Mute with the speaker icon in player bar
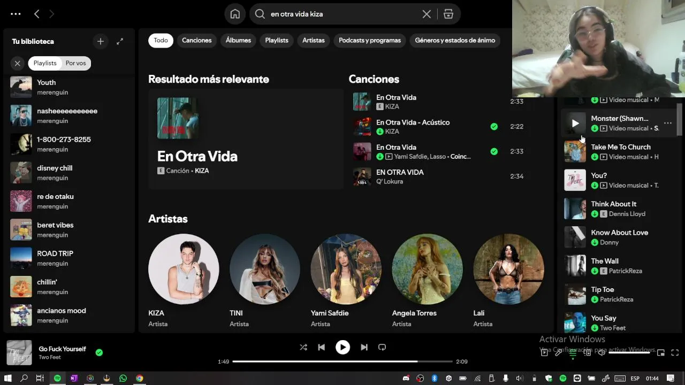This screenshot has height=385, width=685. (x=602, y=352)
